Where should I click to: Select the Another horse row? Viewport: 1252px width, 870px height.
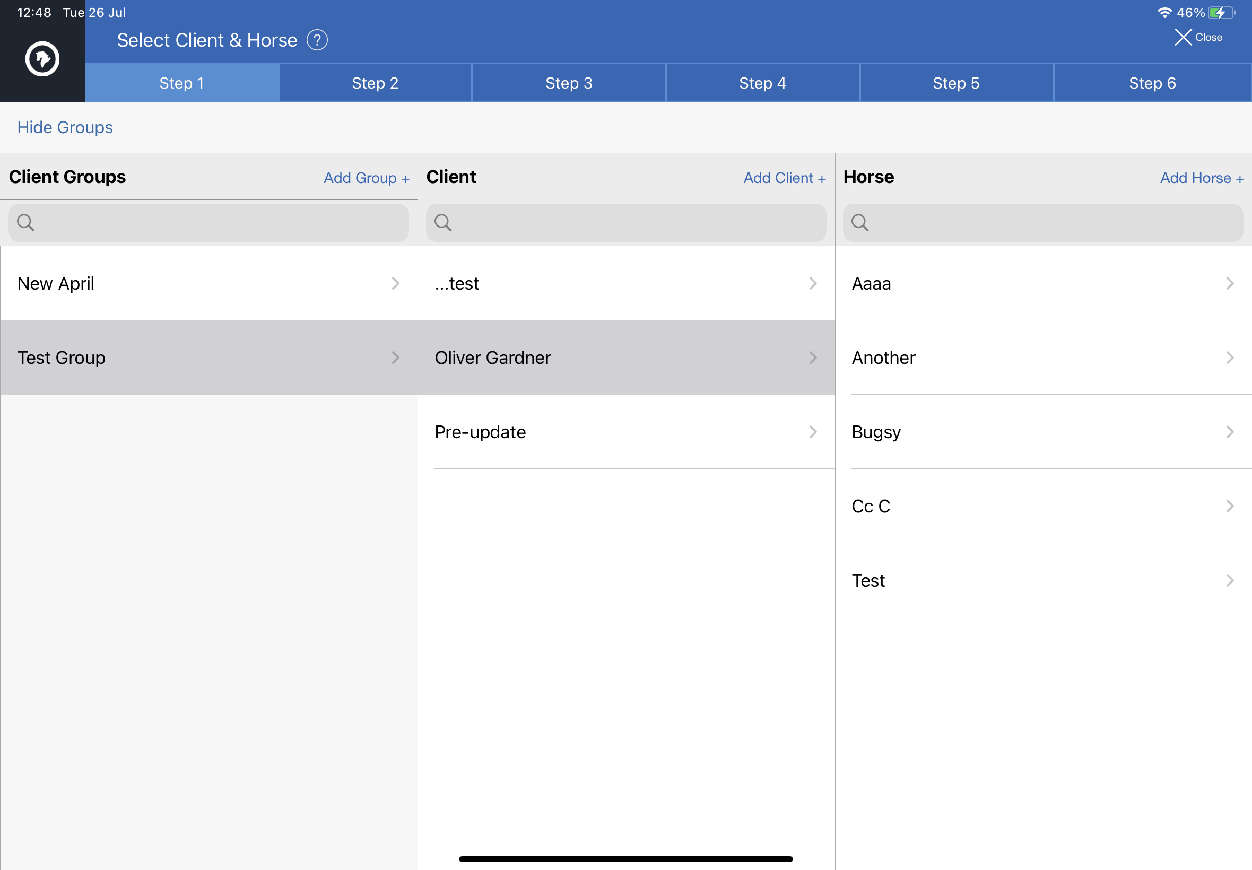tap(1043, 358)
